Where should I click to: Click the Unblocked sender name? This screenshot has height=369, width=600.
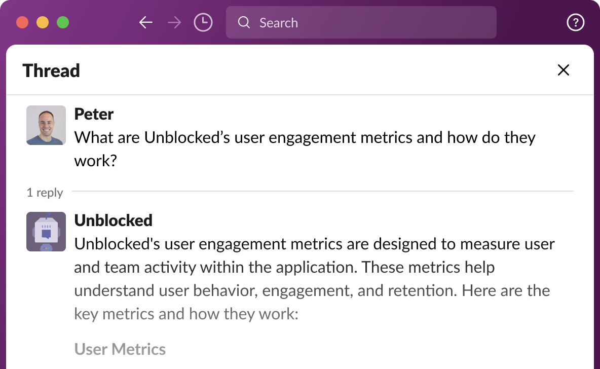(113, 220)
